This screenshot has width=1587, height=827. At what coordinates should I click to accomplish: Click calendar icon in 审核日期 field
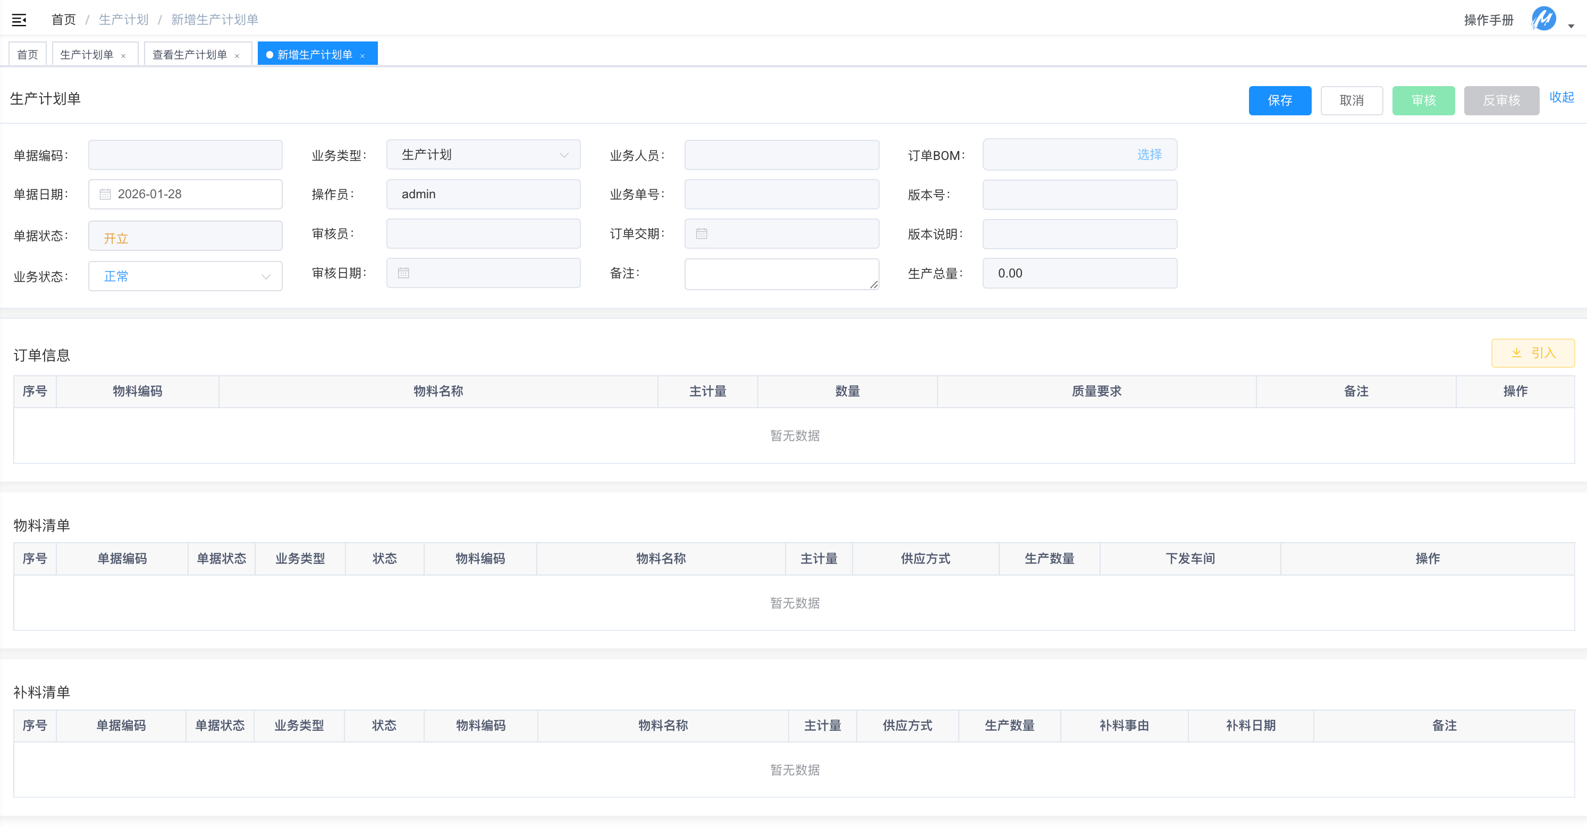click(403, 273)
